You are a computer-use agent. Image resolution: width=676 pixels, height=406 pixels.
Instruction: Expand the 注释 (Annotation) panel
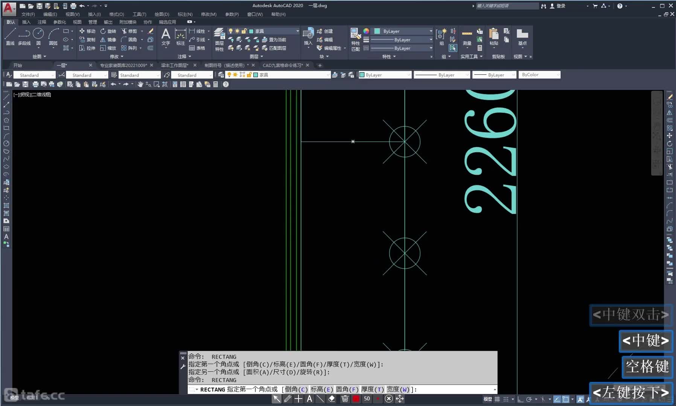(184, 56)
